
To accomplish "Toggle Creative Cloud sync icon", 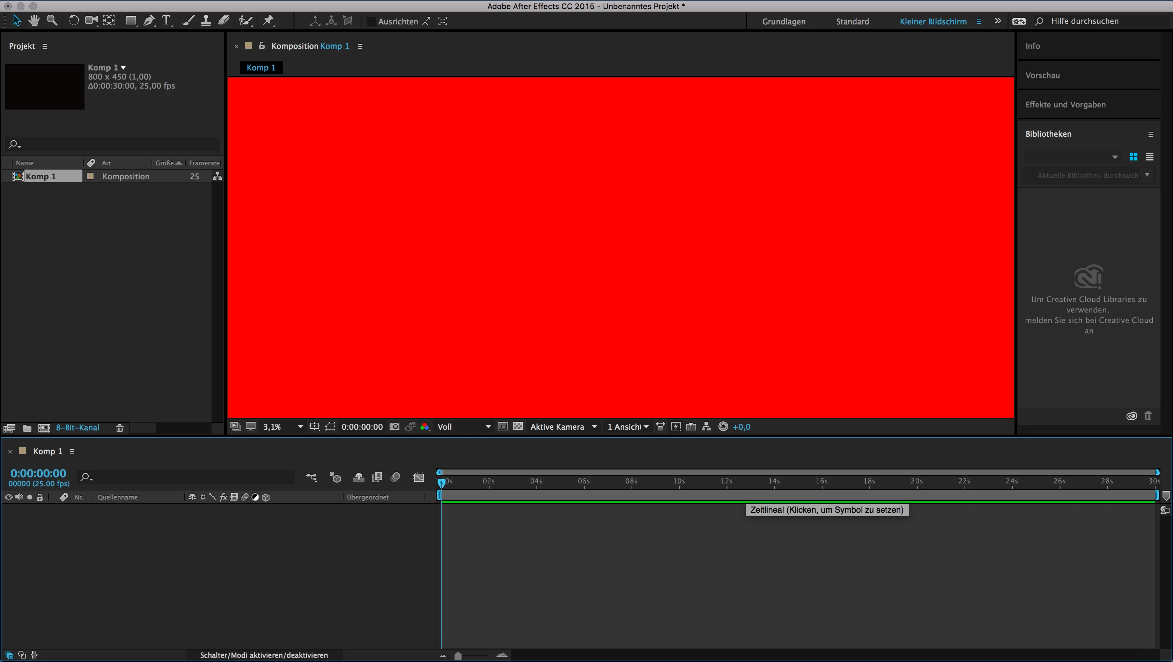I will [x=1131, y=416].
